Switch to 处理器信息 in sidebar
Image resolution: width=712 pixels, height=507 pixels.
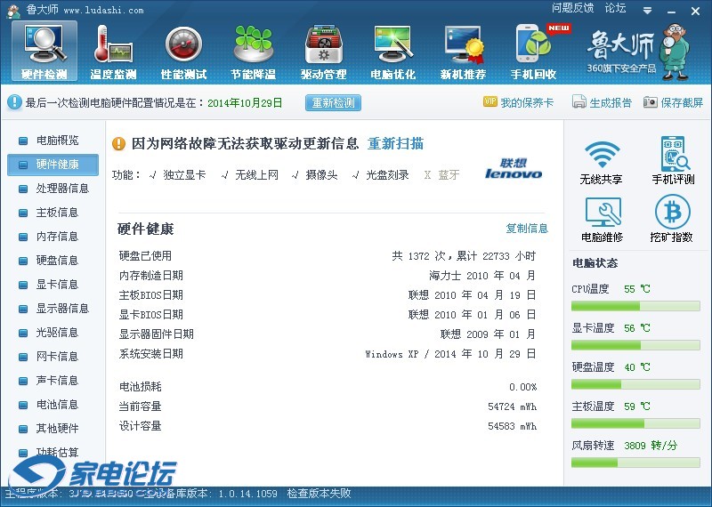(62, 189)
